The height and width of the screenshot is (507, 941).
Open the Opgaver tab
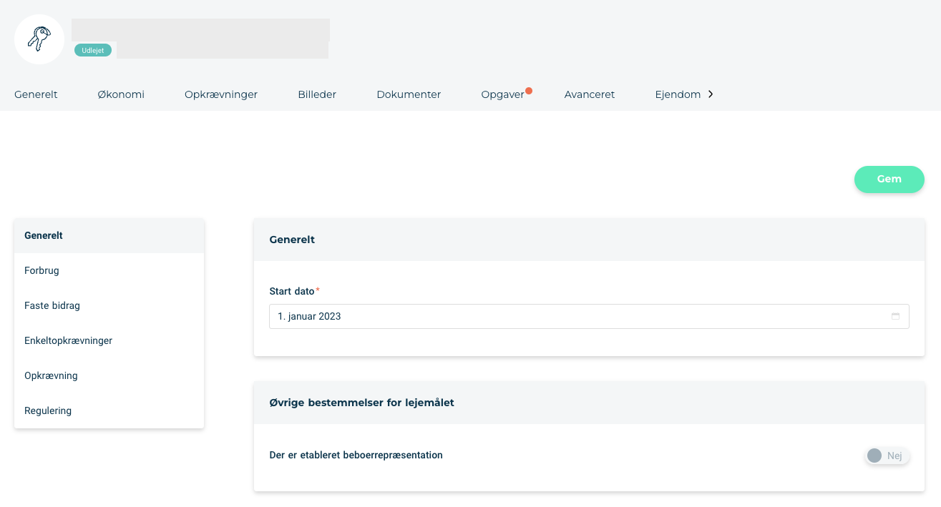[503, 94]
